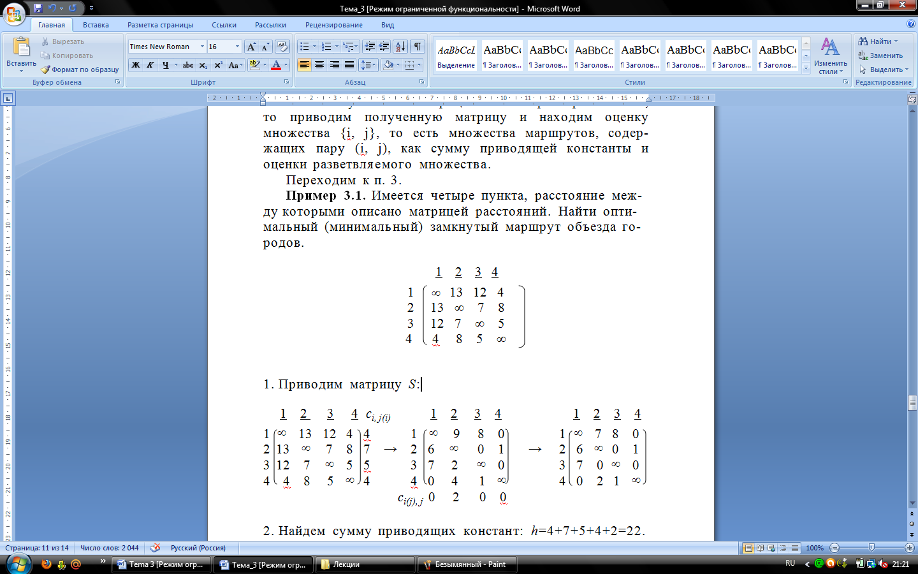
Task: Click tab selector at ruler corner
Action: coord(8,98)
